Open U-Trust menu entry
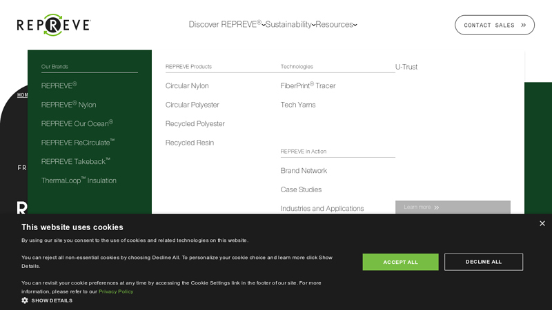Image resolution: width=552 pixels, height=310 pixels. (406, 67)
